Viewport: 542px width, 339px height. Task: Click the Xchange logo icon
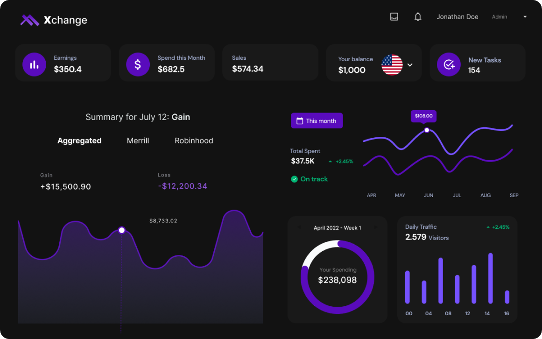(30, 20)
